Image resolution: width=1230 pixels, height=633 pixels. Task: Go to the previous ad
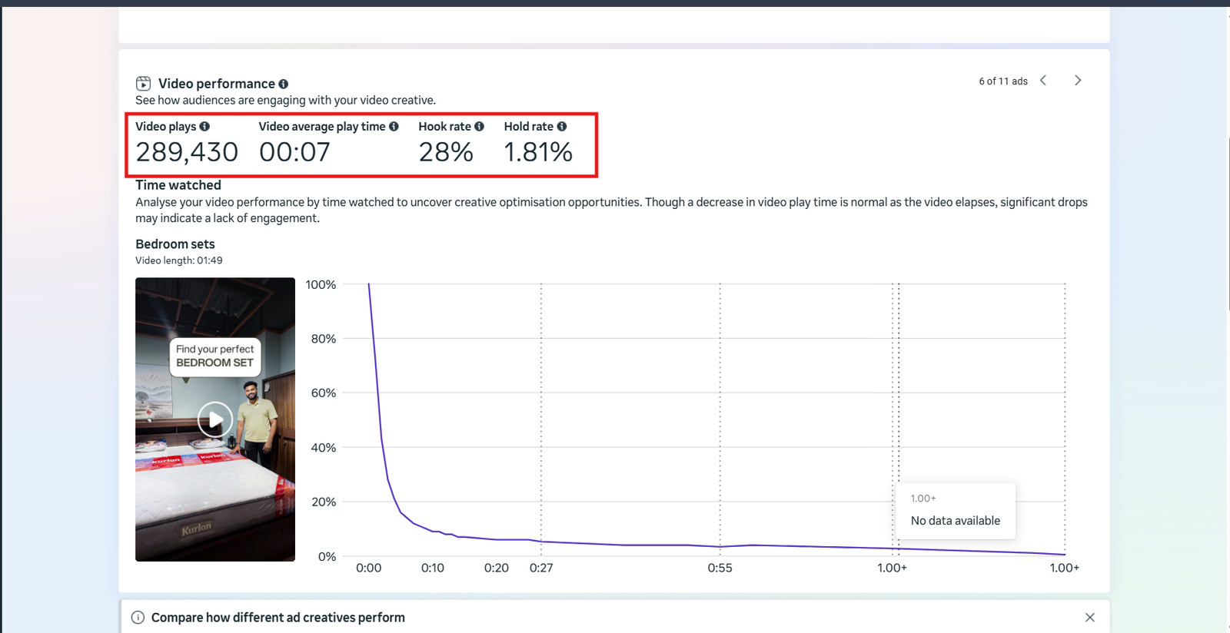[1043, 81]
